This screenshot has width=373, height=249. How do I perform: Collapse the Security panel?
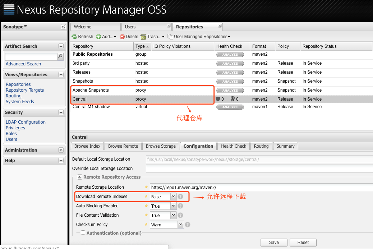point(61,112)
